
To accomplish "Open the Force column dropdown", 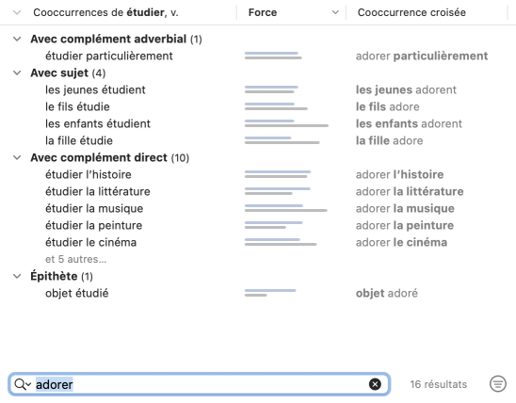I will [335, 12].
